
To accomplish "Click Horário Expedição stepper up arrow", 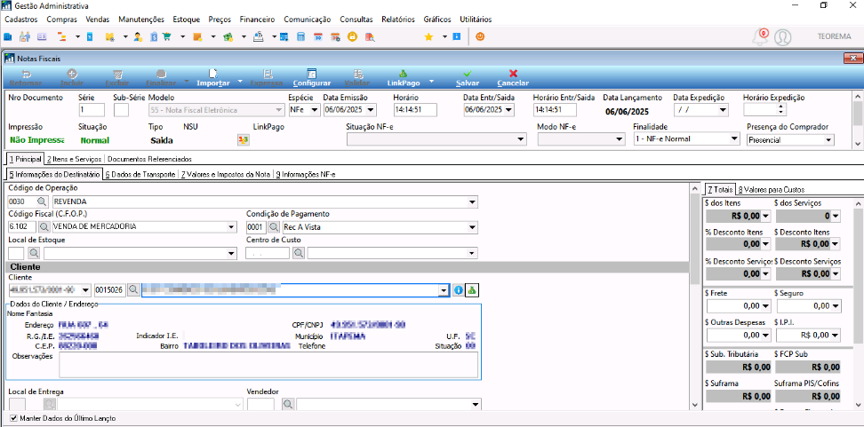I will coord(781,107).
